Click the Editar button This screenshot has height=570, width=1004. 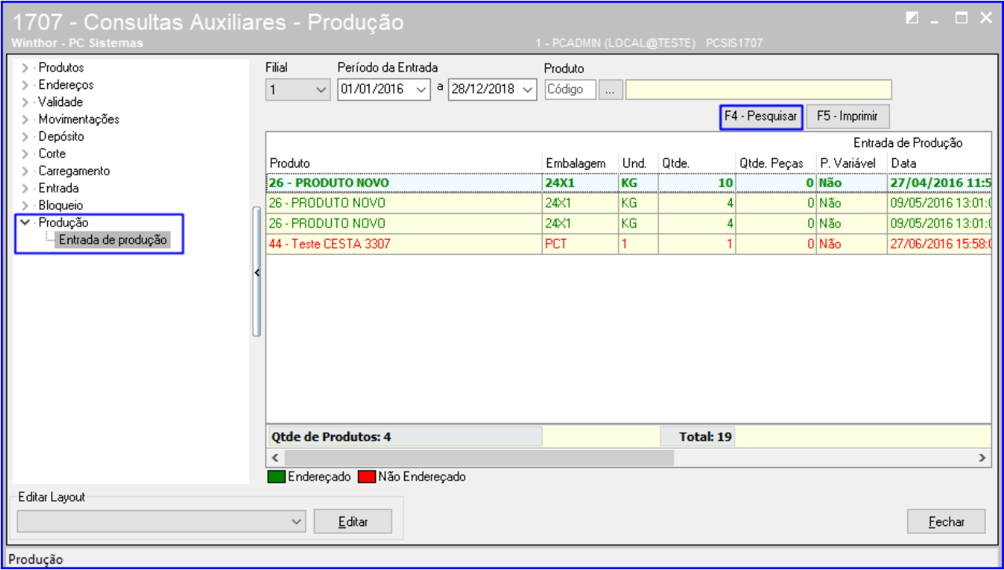click(352, 520)
